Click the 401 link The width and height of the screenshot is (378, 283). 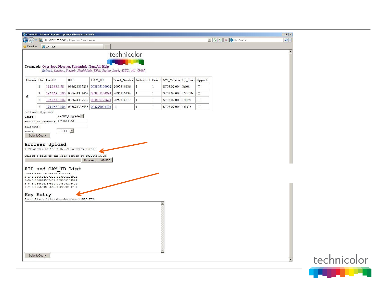click(x=133, y=70)
